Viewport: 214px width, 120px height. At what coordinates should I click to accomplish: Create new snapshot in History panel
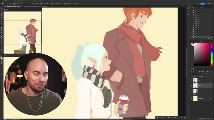coord(209,39)
